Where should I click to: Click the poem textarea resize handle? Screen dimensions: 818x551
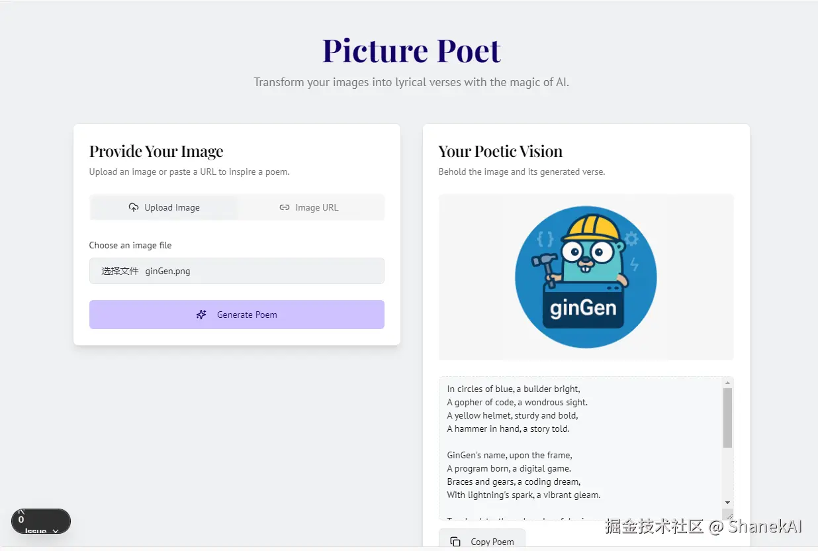(728, 515)
